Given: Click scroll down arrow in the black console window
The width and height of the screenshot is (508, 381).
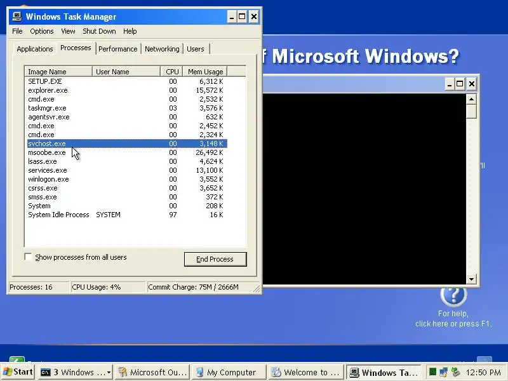Looking at the screenshot, I should tap(471, 279).
